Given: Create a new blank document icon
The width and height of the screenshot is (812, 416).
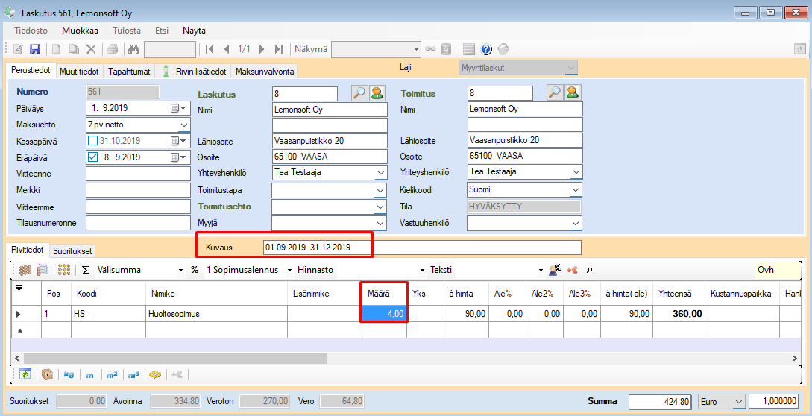Looking at the screenshot, I should pyautogui.click(x=57, y=49).
